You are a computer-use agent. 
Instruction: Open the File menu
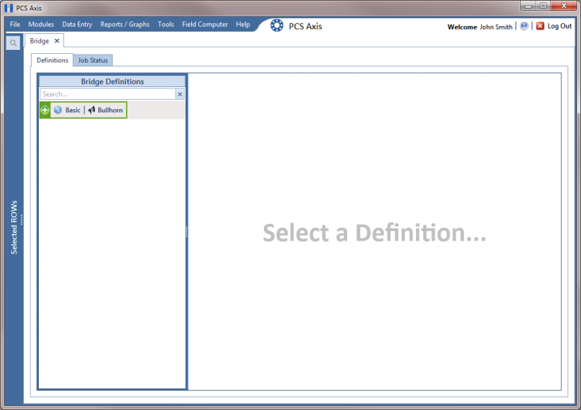15,25
